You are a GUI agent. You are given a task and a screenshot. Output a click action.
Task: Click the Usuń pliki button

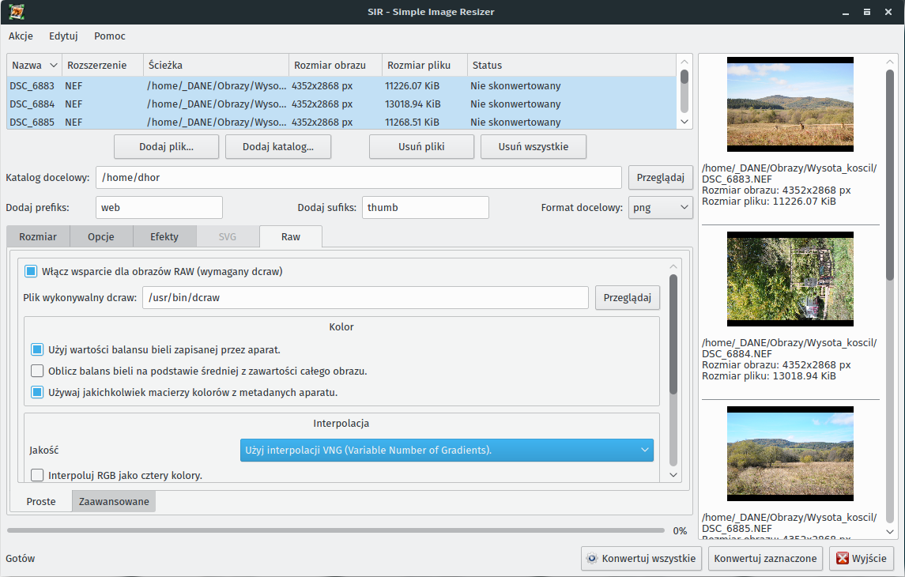421,146
